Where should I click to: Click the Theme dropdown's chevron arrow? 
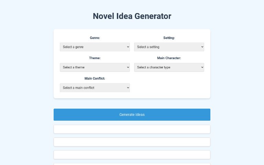(128, 67)
